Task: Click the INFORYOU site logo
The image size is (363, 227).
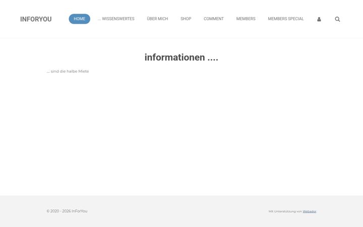Action: (36, 19)
